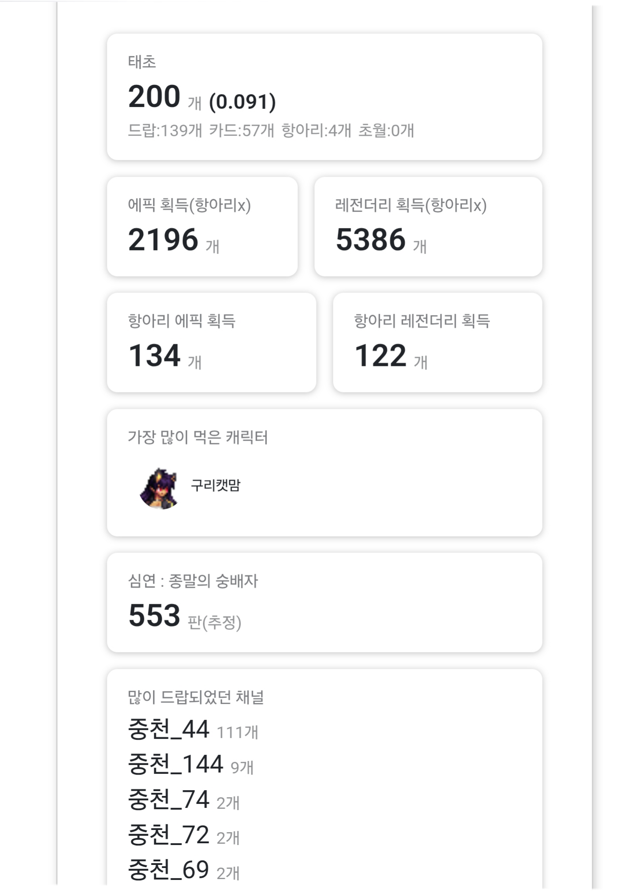
Task: Open the 태초 200개 summary card
Action: (x=324, y=97)
